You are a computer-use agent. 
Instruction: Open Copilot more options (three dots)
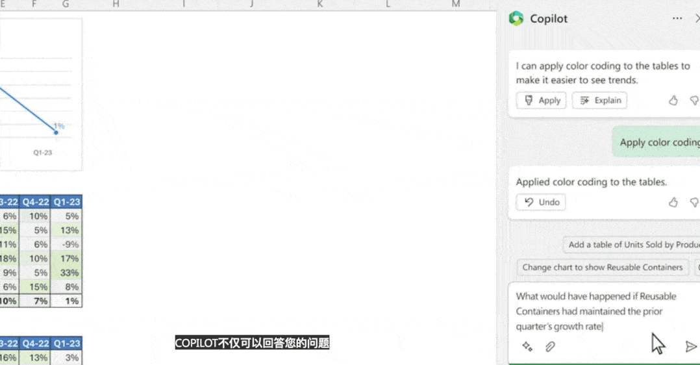click(677, 19)
